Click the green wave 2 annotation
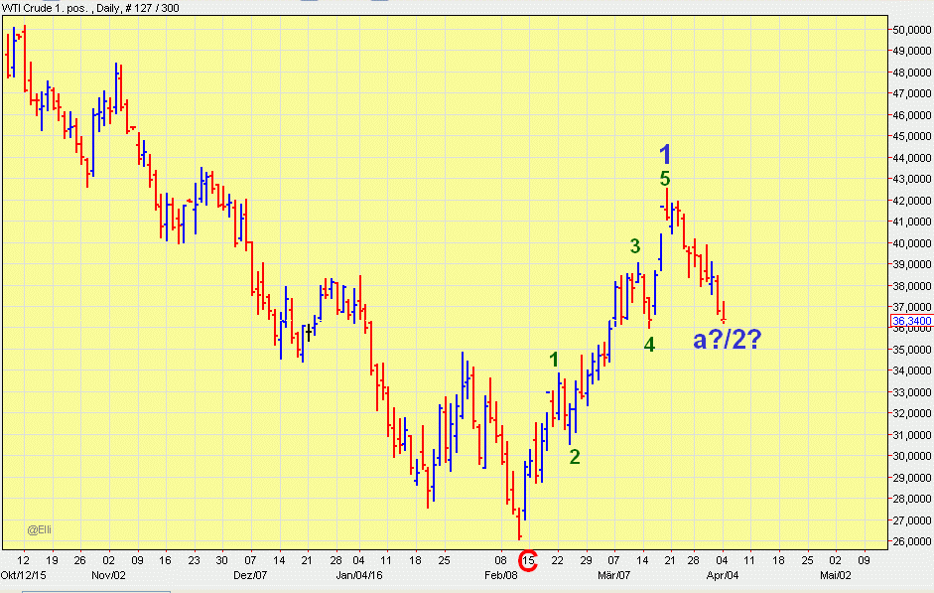The height and width of the screenshot is (593, 934). pyautogui.click(x=575, y=457)
